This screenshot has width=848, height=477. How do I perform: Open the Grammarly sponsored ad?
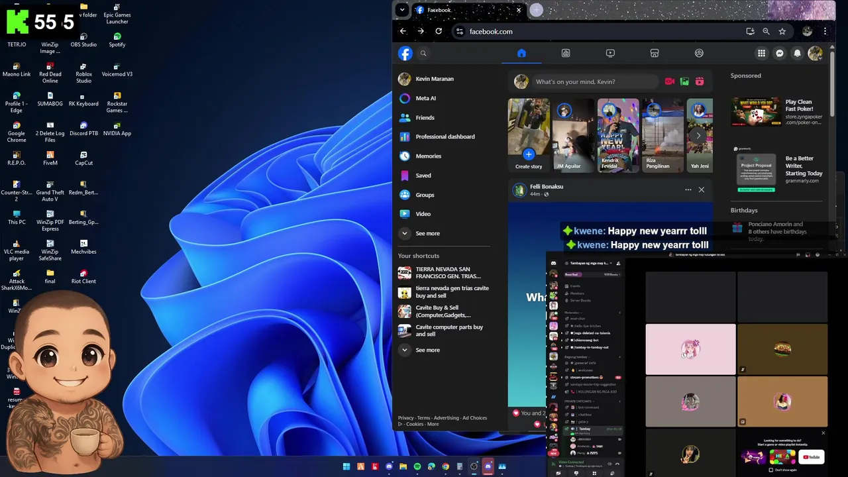[x=777, y=170]
